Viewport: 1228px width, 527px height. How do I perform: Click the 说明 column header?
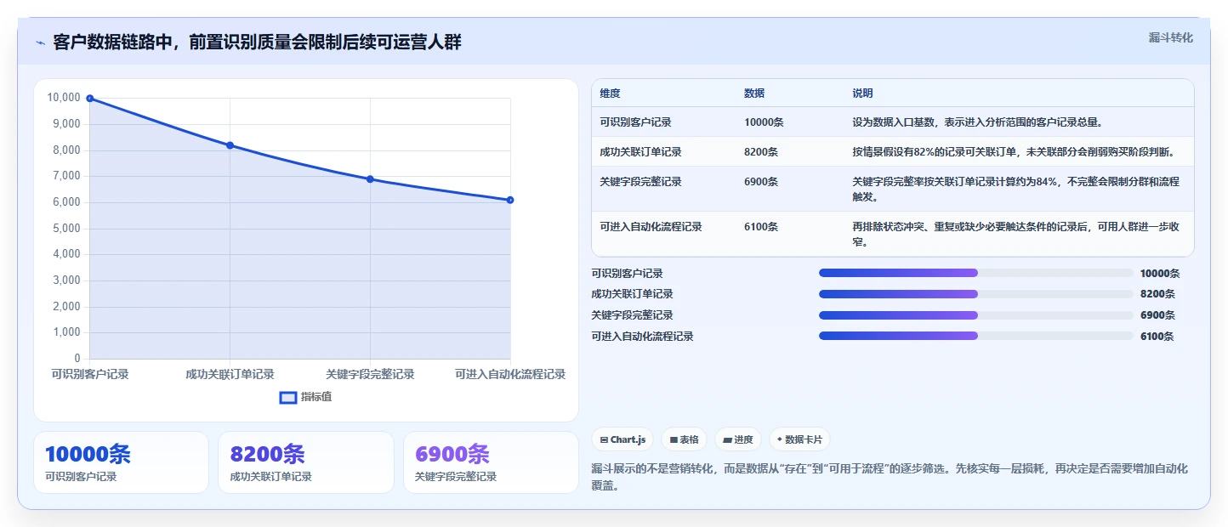pyautogui.click(x=863, y=93)
